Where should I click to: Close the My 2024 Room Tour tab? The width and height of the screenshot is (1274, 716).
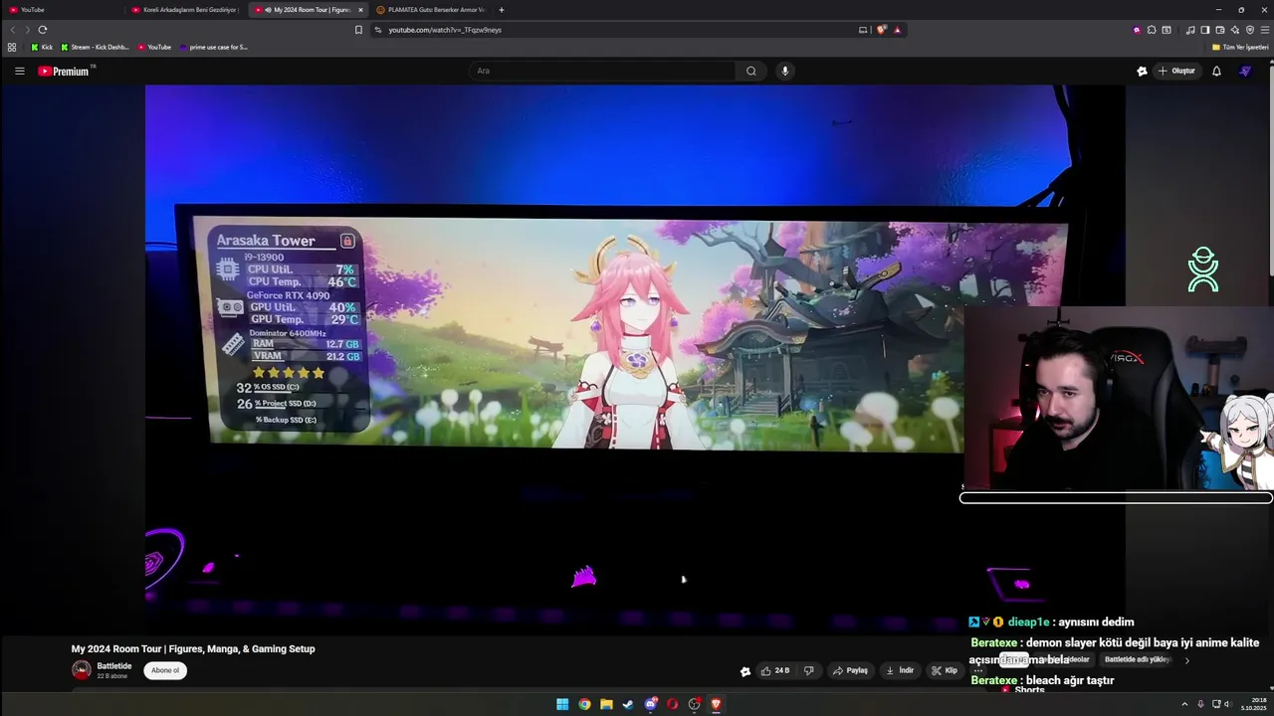click(x=360, y=10)
